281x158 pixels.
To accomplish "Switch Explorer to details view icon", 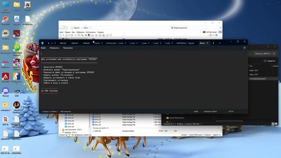I will [x=273, y=124].
